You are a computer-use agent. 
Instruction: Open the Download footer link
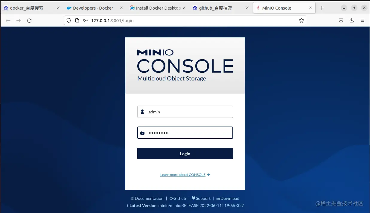(x=228, y=198)
